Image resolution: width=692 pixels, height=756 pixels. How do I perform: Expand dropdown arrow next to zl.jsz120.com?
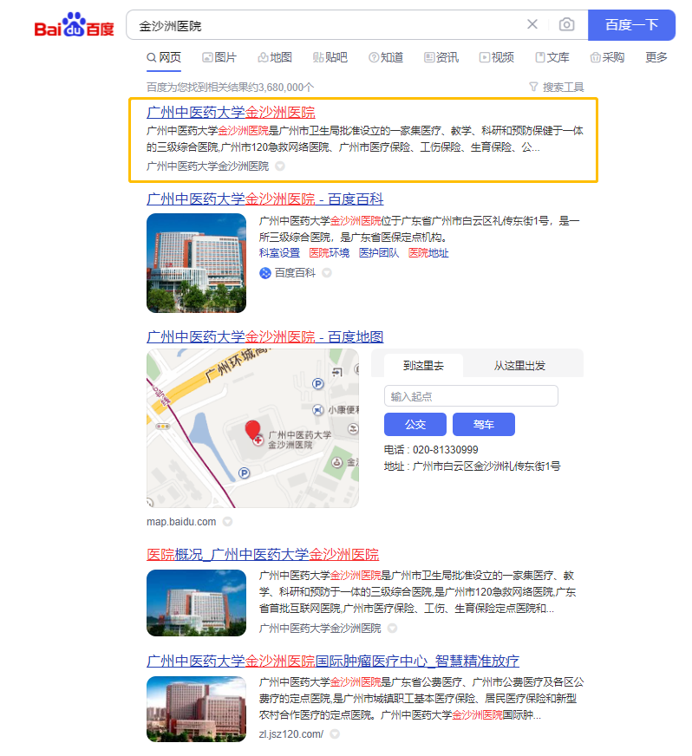tap(335, 734)
